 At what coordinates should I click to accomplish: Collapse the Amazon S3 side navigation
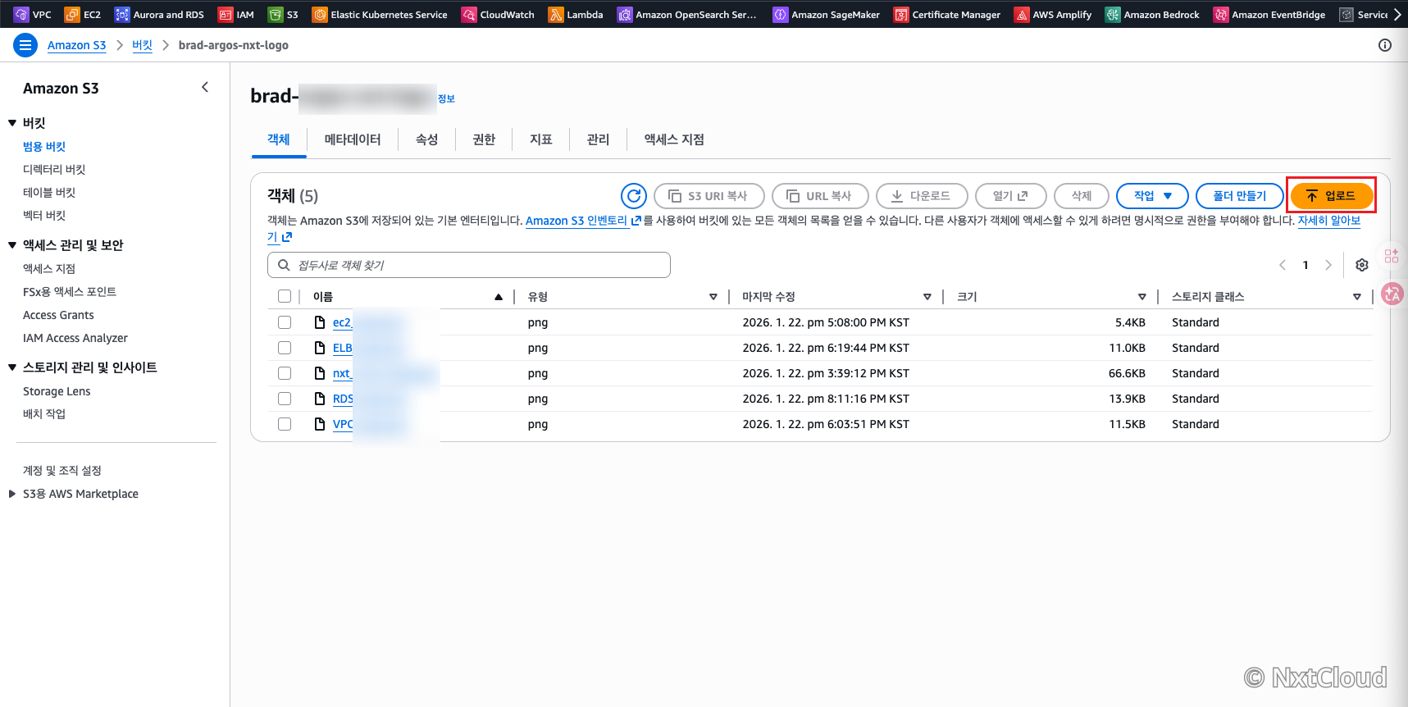(205, 87)
